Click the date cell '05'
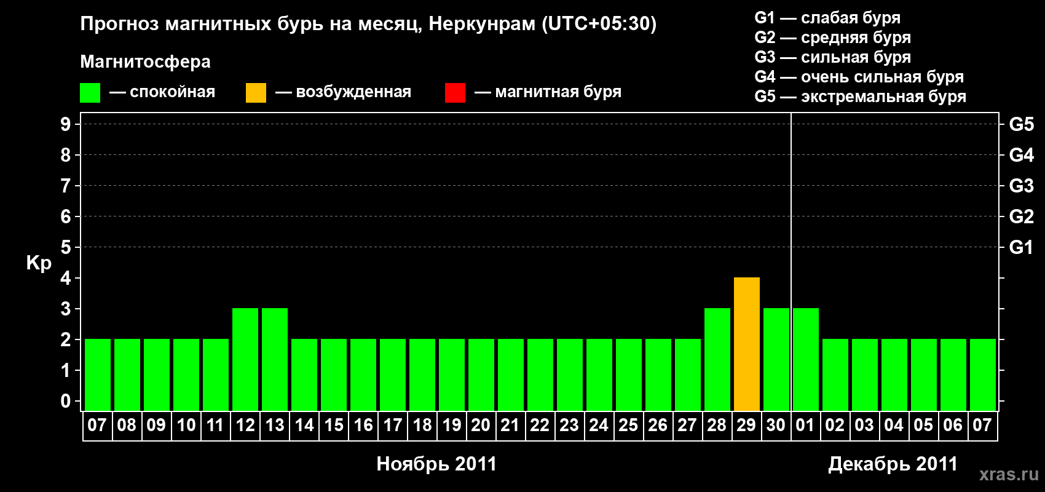This screenshot has width=1045, height=492. click(924, 426)
